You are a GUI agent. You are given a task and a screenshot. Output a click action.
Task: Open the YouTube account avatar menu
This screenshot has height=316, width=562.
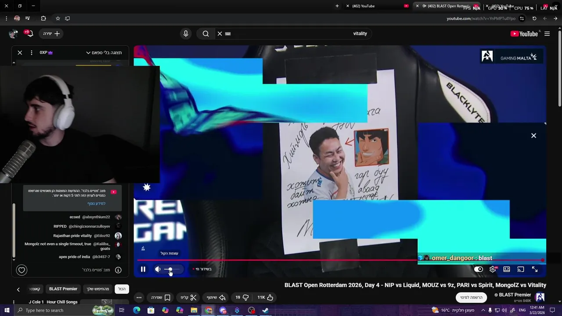[13, 34]
